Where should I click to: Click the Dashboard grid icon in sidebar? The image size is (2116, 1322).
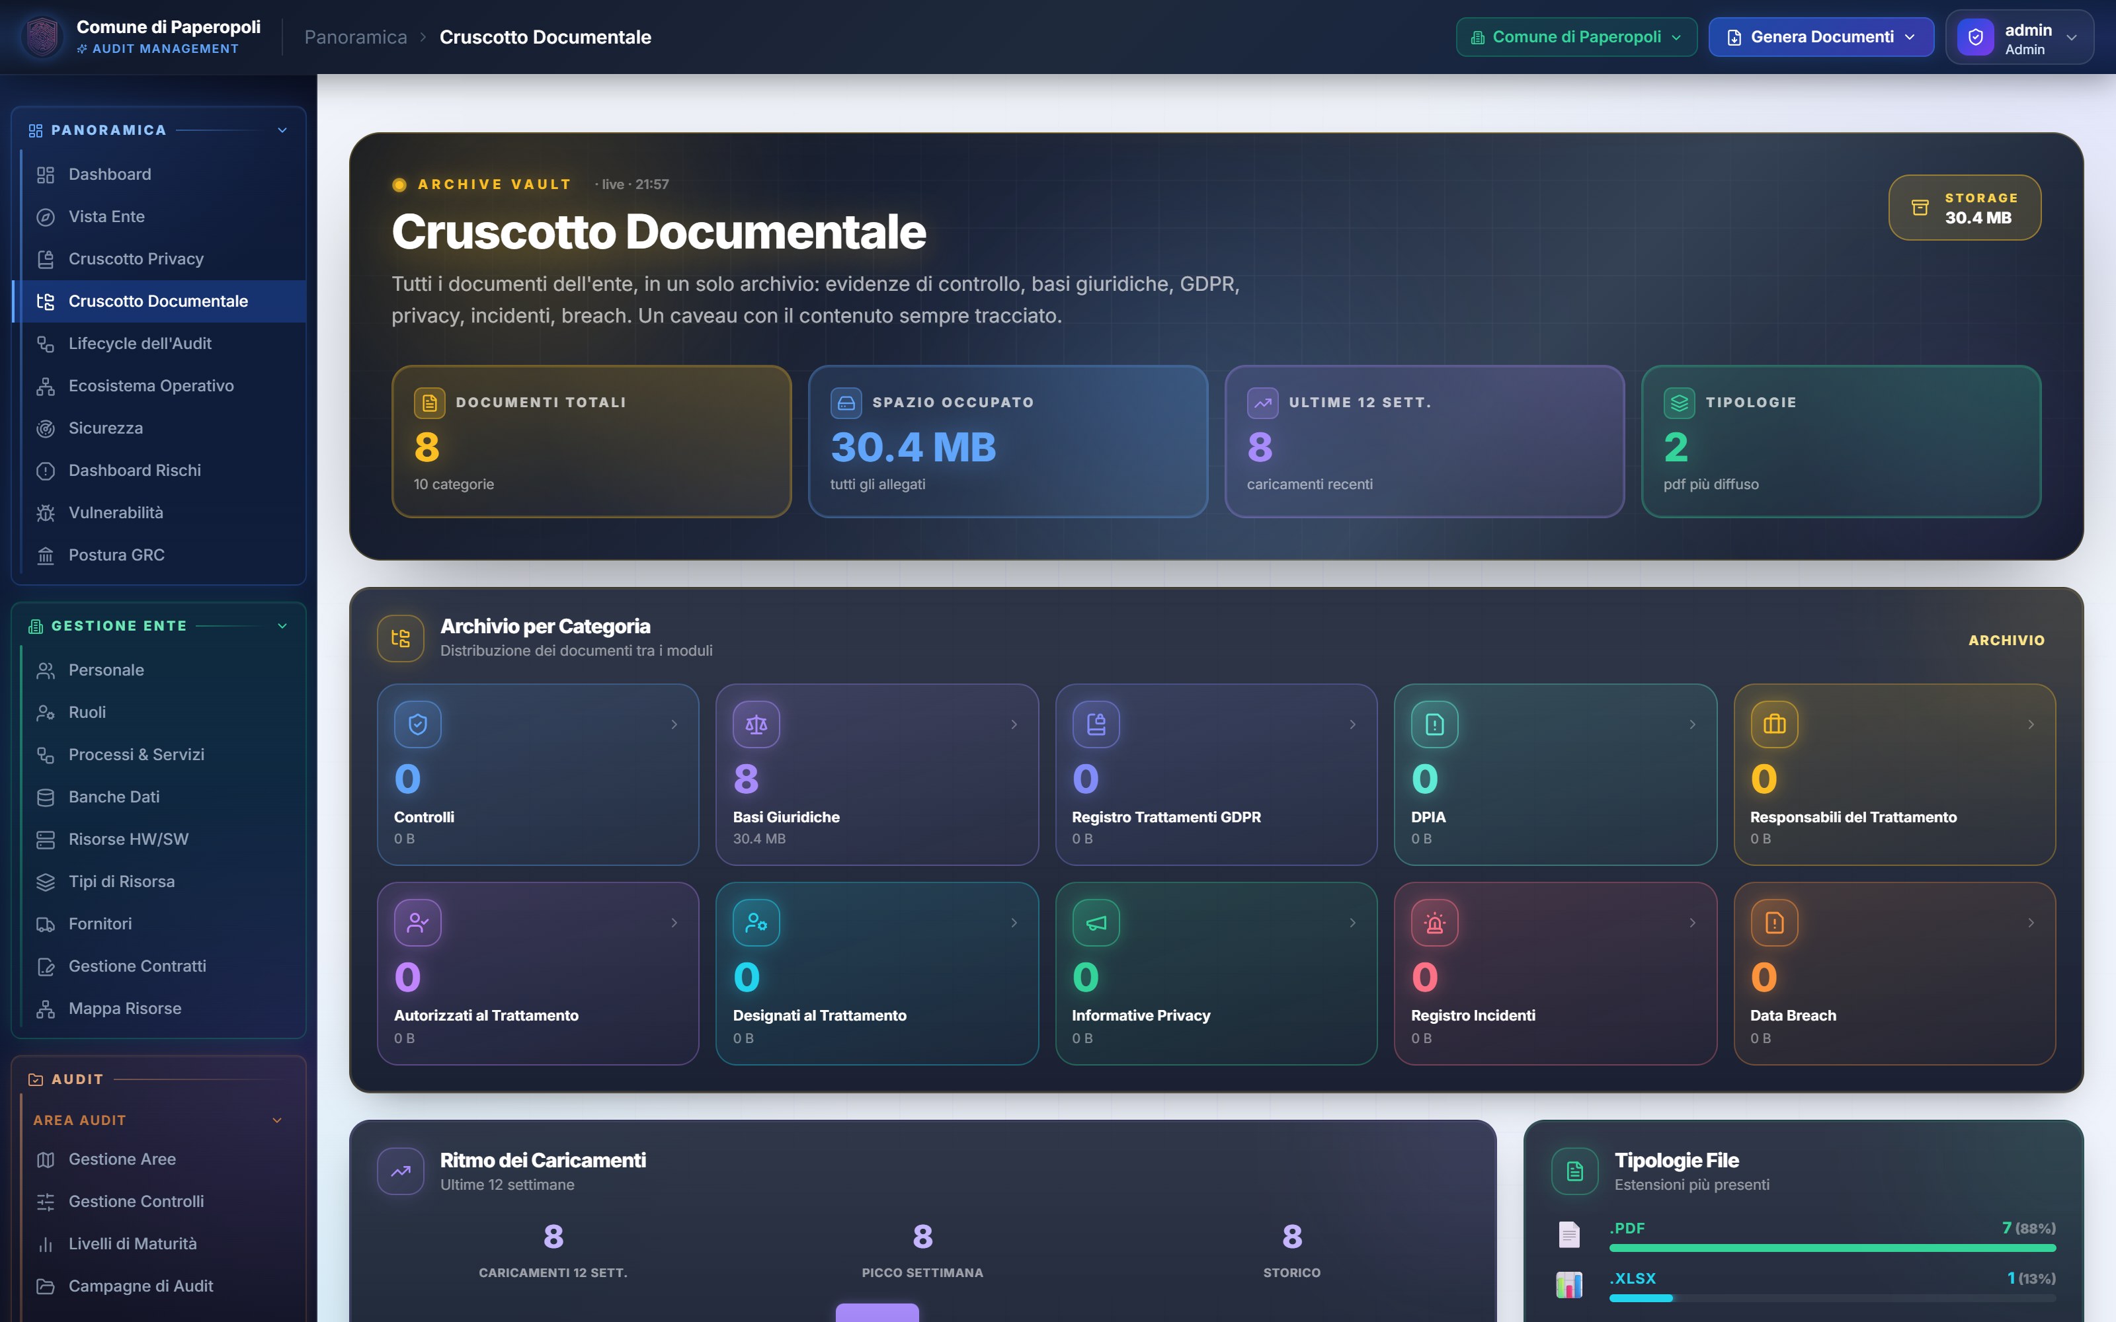tap(46, 175)
